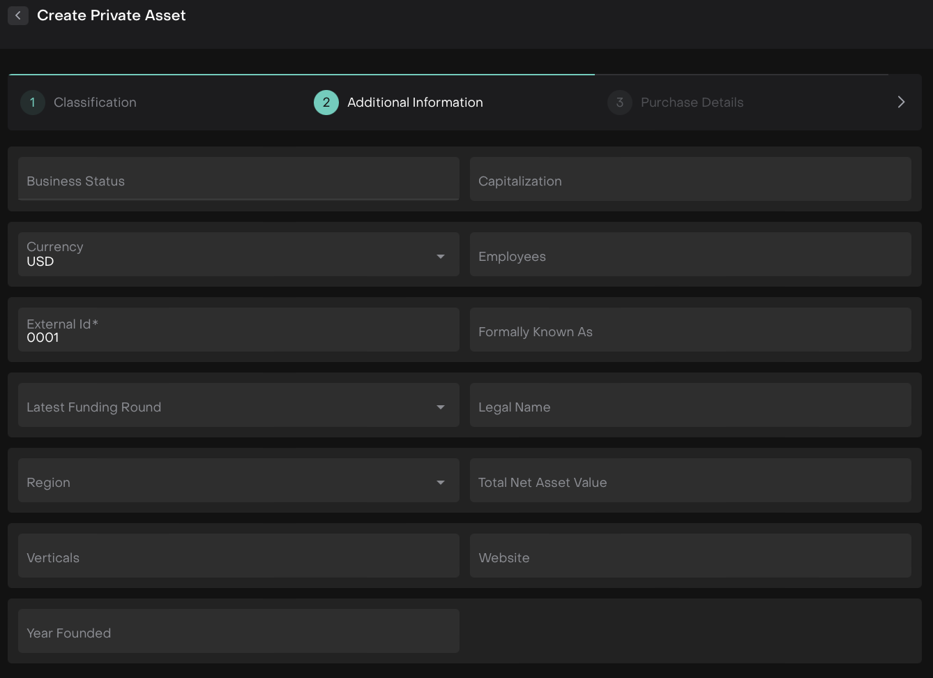Click the Year Founded field

[x=238, y=631]
